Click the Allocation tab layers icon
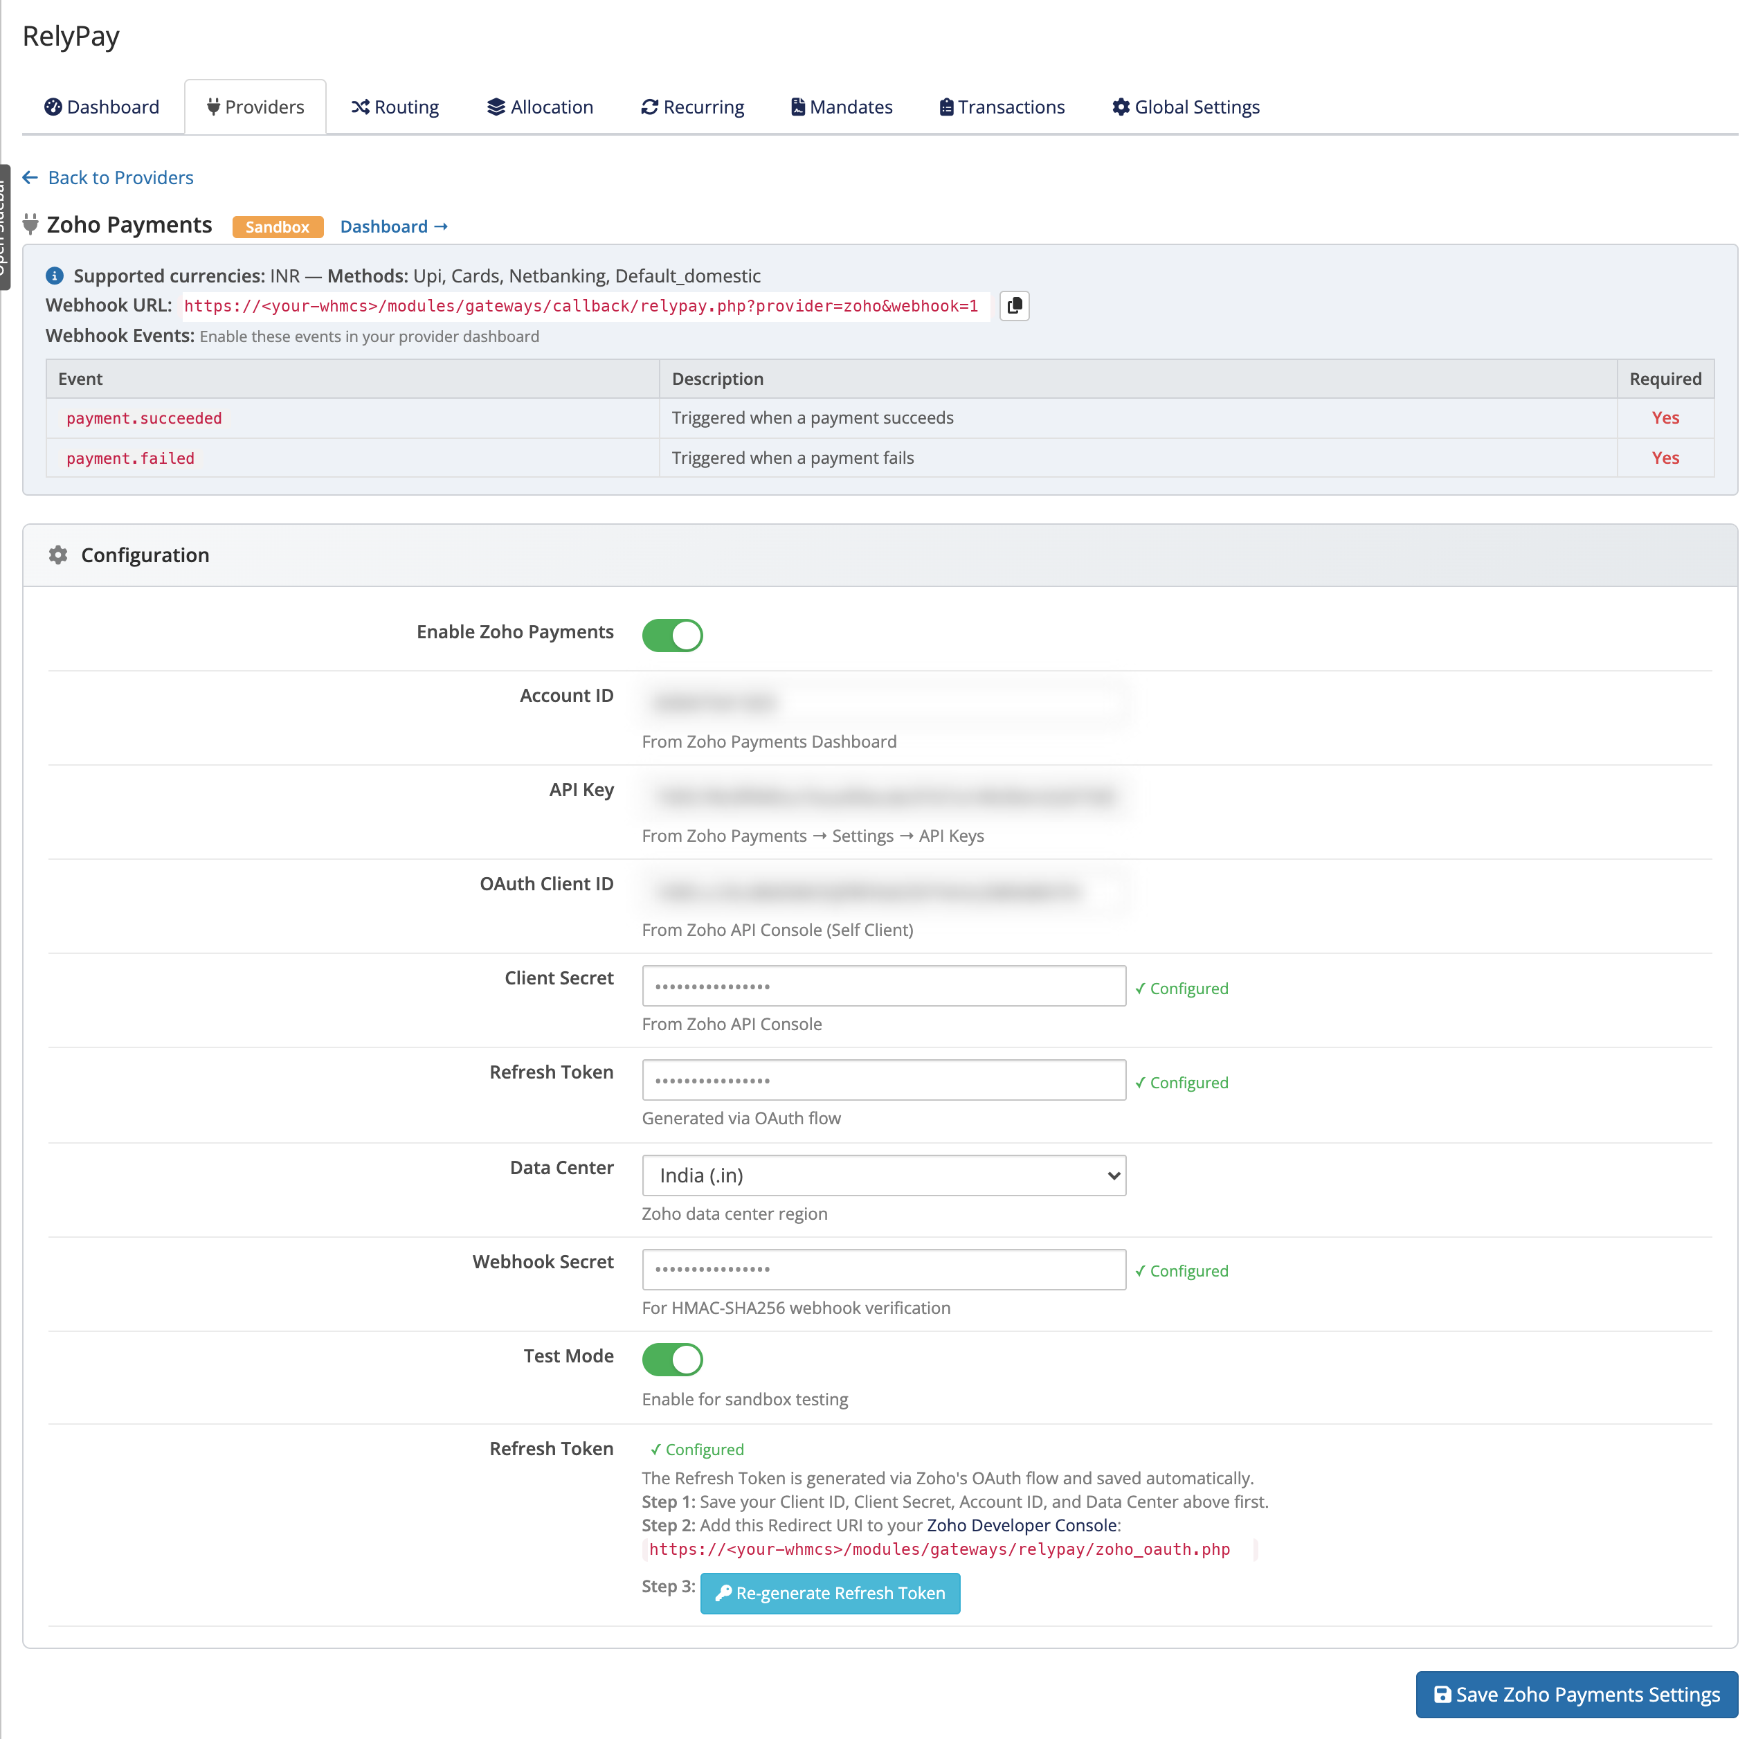 pyautogui.click(x=496, y=107)
